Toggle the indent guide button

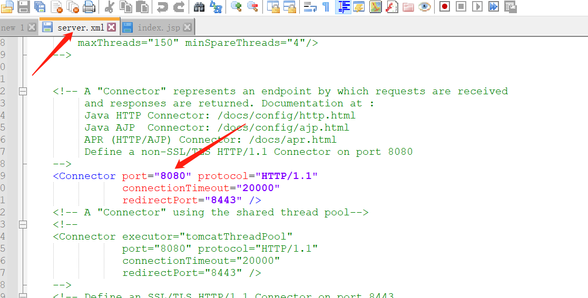coord(343,6)
